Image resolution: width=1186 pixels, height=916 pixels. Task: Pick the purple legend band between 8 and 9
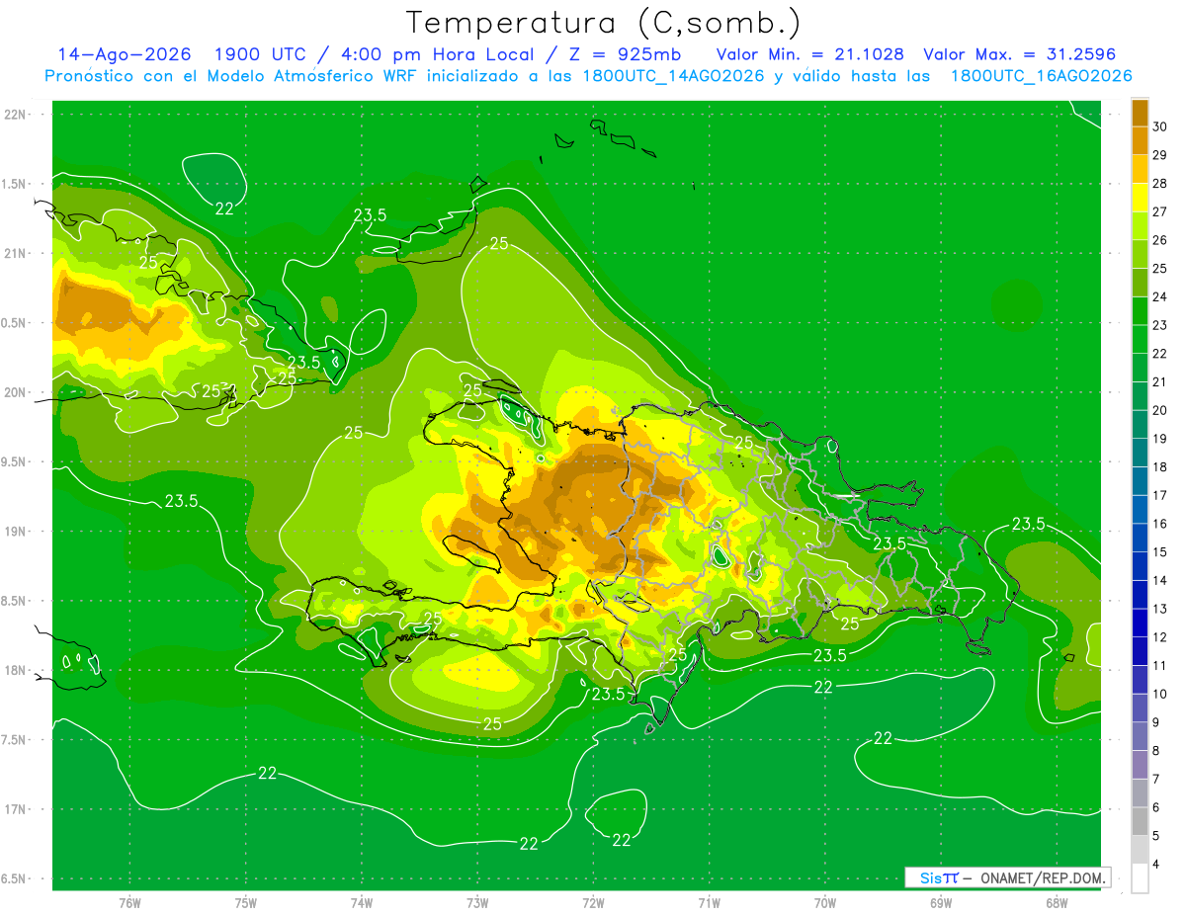coord(1140,736)
